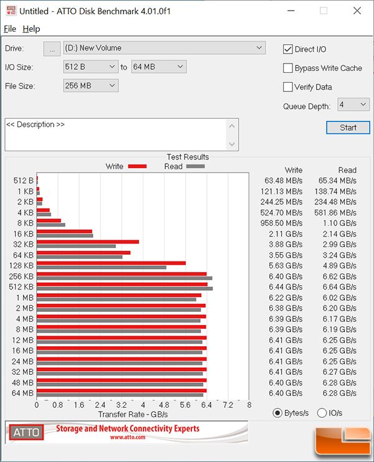Click the red Write legend swatch
Screen dimensions: 374x462
(138, 166)
